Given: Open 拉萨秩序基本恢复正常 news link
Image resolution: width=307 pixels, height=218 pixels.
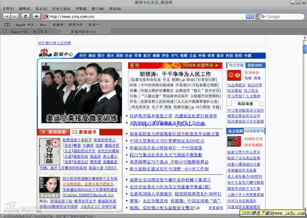Looking at the screenshot, I should tap(151, 116).
